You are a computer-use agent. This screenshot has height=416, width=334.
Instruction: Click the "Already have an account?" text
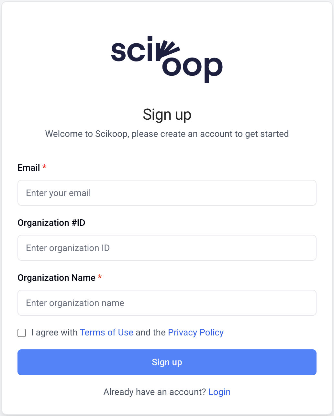tap(155, 392)
